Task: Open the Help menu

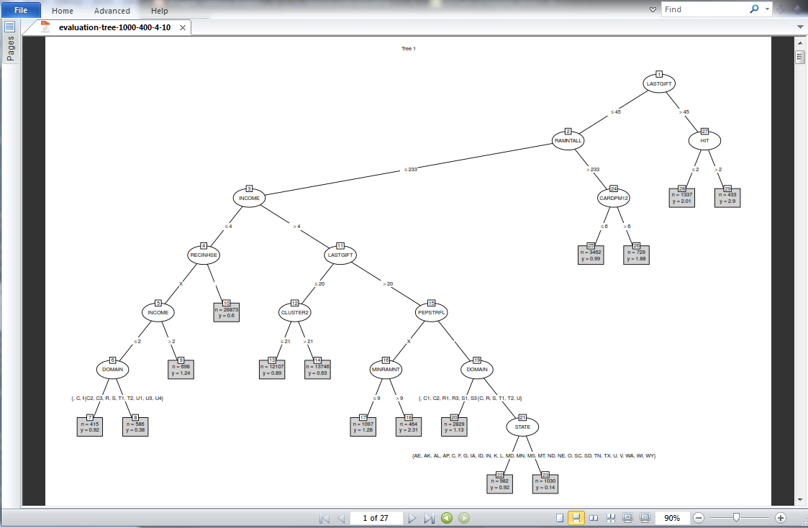Action: 158,11
